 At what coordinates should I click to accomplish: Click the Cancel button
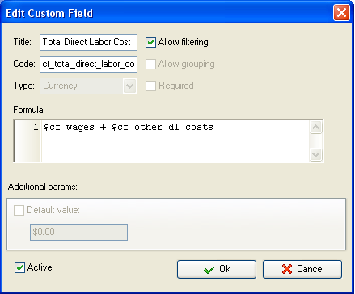point(302,269)
